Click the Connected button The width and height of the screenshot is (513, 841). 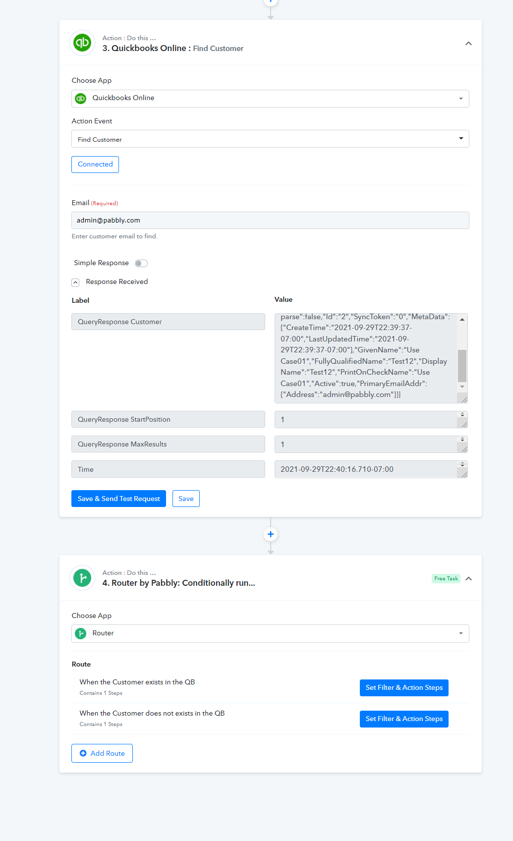click(95, 165)
